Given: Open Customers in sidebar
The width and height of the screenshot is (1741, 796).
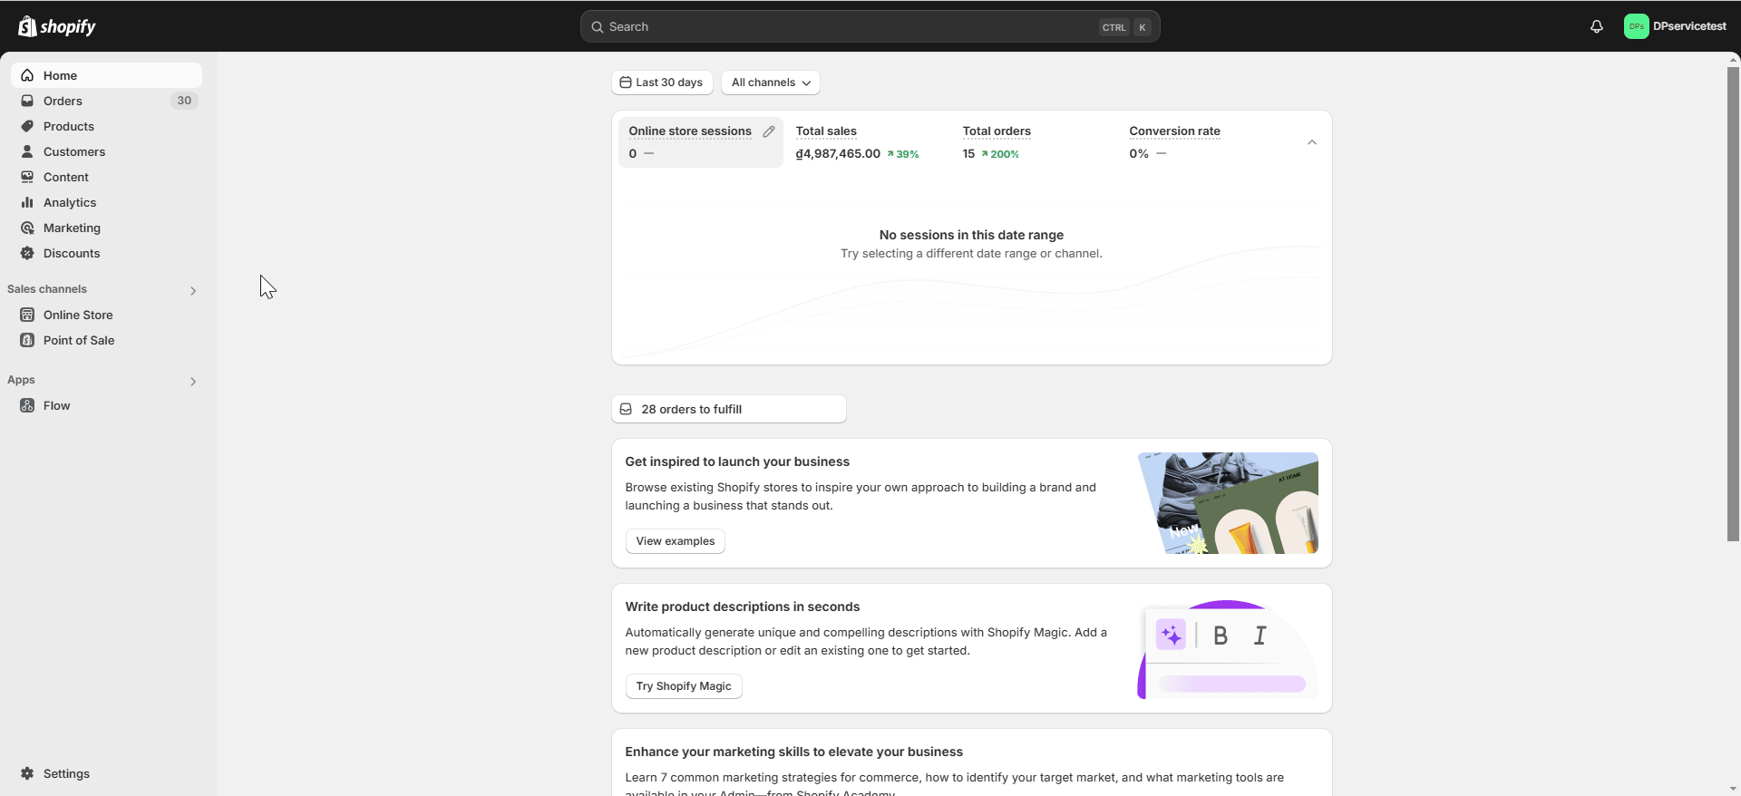Looking at the screenshot, I should pos(106,151).
